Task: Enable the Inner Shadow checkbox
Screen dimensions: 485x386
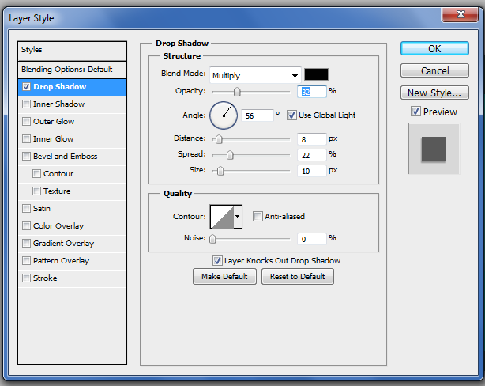Action: pyautogui.click(x=27, y=104)
